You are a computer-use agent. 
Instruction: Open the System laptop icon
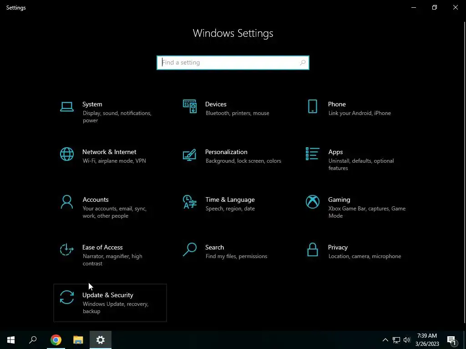point(66,106)
